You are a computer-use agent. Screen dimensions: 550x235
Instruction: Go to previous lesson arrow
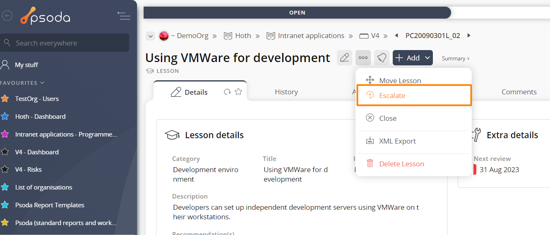pos(396,36)
